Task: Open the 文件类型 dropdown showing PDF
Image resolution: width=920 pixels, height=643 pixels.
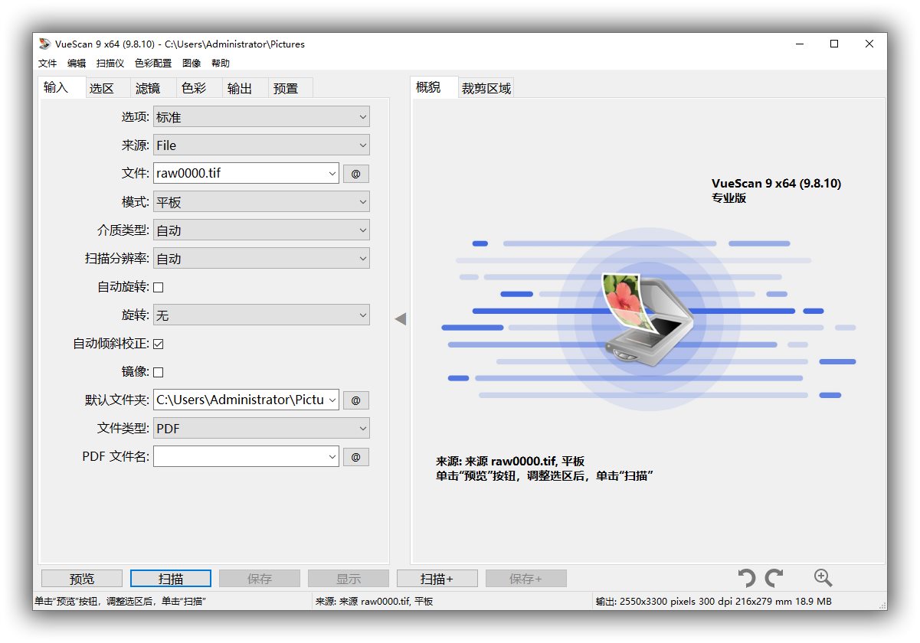Action: coord(261,429)
